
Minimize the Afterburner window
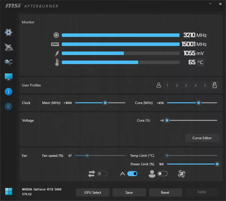click(210, 4)
